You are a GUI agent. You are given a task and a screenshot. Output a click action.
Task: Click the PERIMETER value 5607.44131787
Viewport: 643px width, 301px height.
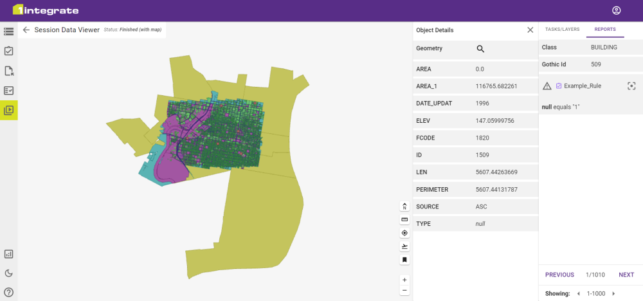[x=496, y=190]
